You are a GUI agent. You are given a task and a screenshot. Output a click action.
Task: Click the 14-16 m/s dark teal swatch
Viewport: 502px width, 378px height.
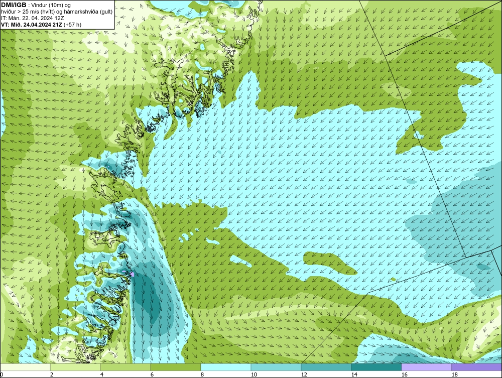click(x=376, y=367)
